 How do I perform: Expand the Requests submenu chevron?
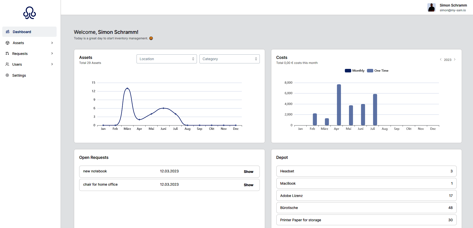pyautogui.click(x=52, y=54)
